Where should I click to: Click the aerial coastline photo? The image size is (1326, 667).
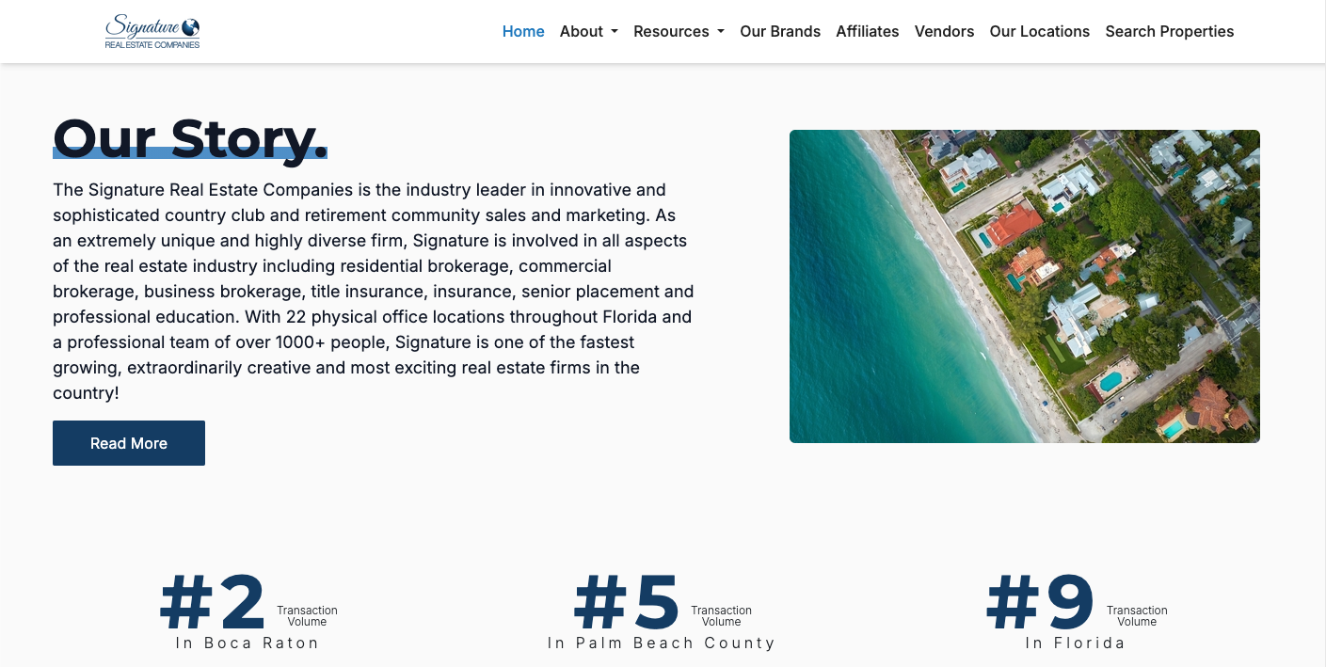coord(1024,286)
